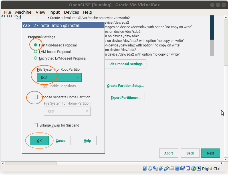This screenshot has width=228, height=175.
Task: Go Back in the installer
Action: click(190, 153)
